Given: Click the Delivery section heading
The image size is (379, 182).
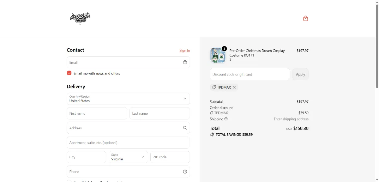Looking at the screenshot, I should [76, 87].
